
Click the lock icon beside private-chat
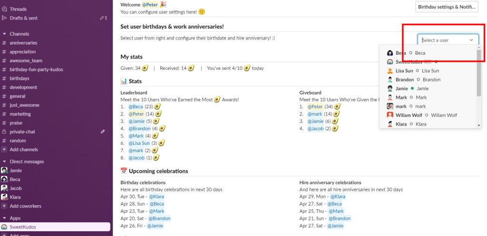[x=4, y=132]
